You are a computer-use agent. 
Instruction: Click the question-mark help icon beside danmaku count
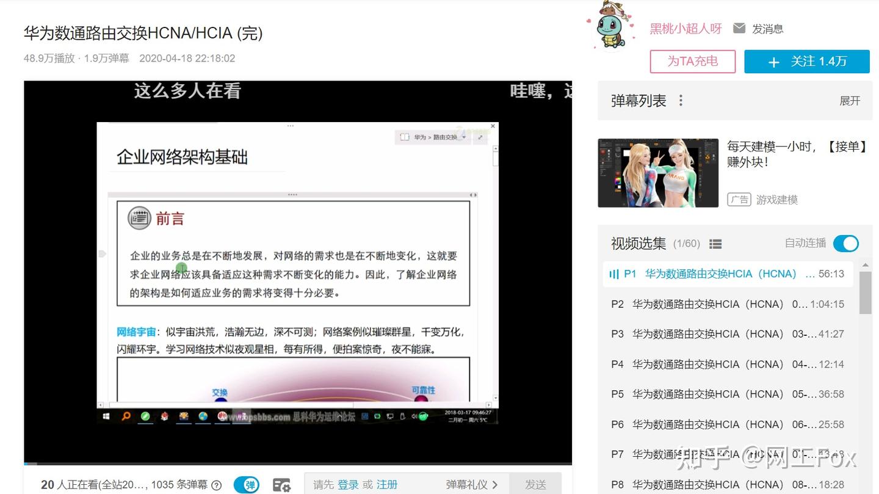[x=217, y=485]
